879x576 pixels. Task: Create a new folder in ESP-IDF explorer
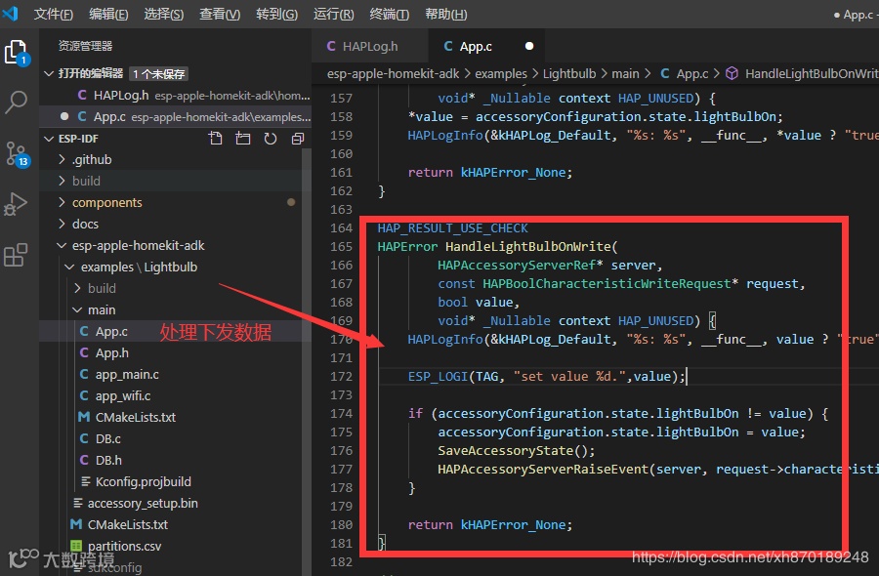243,139
